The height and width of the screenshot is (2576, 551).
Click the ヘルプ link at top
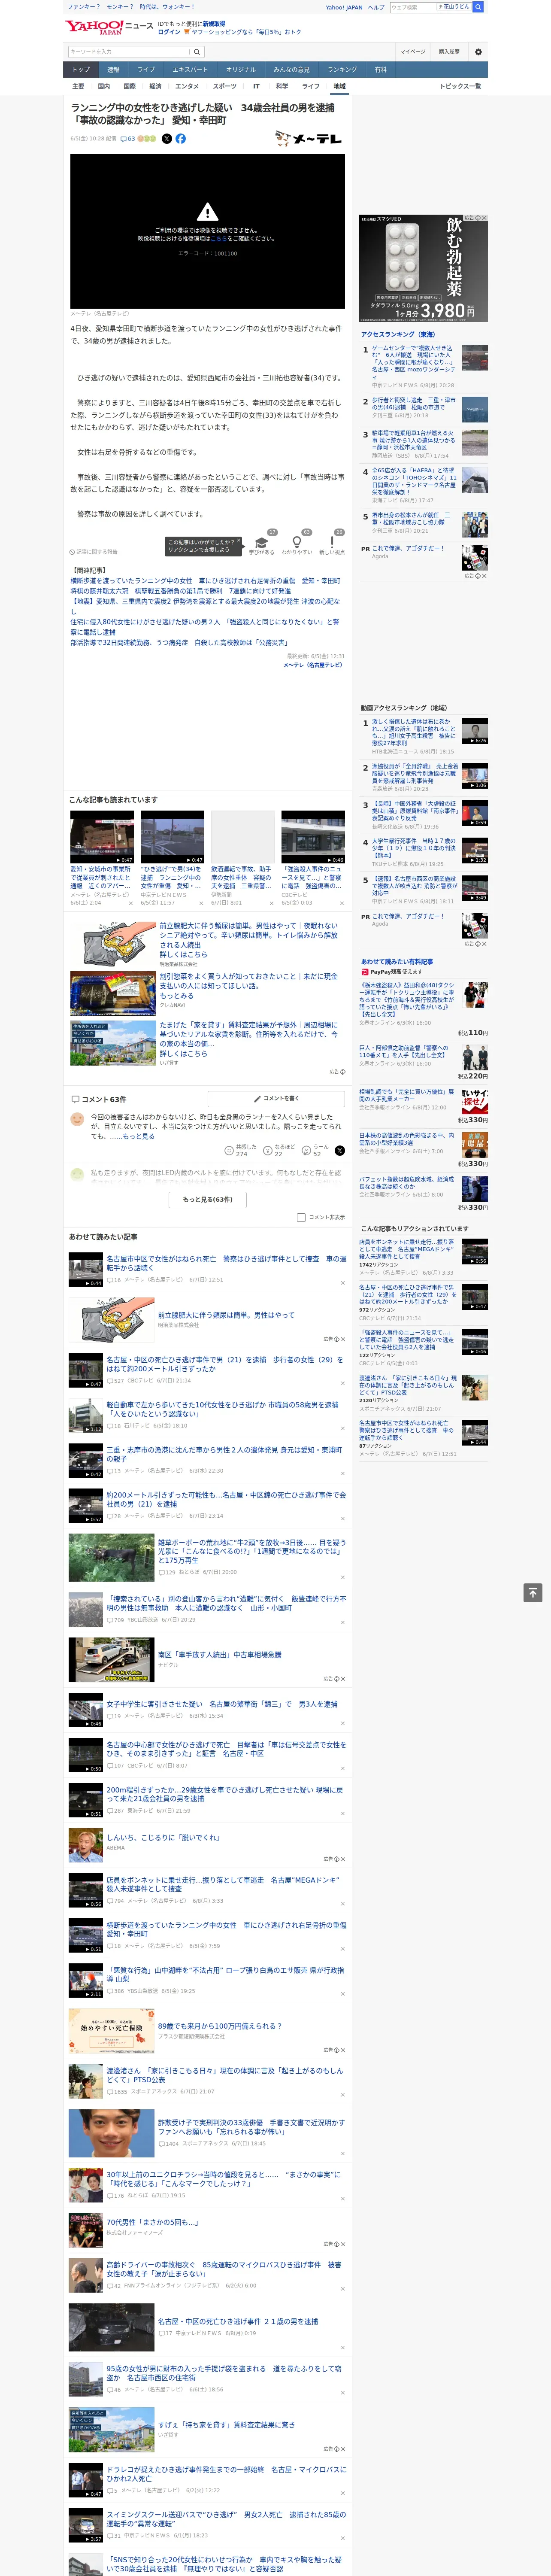[375, 7]
